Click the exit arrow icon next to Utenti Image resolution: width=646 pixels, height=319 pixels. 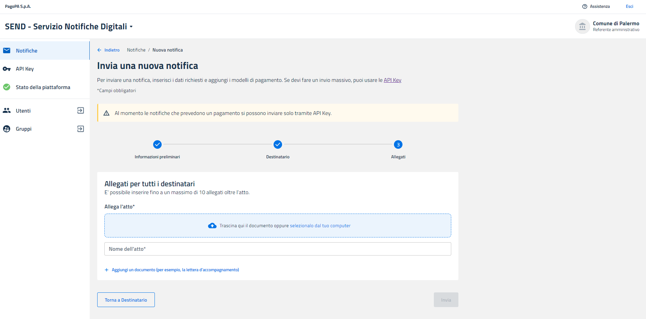coord(80,111)
